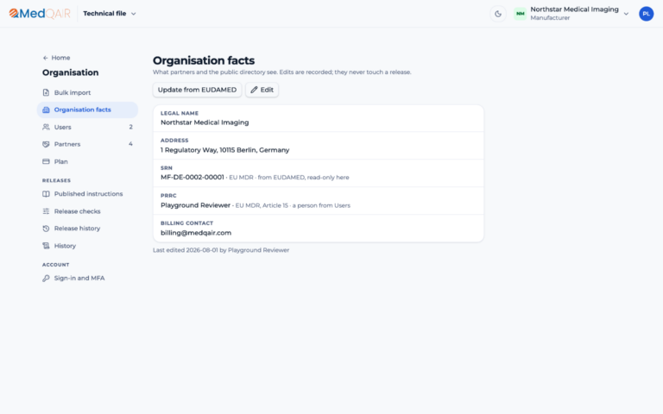Image resolution: width=663 pixels, height=414 pixels.
Task: Click the Edit button
Action: coord(262,90)
